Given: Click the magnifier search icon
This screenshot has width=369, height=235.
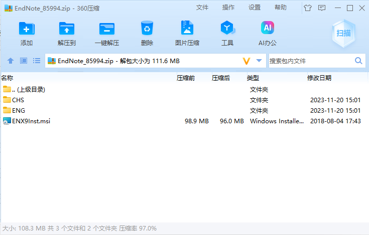Looking at the screenshot, I should [x=358, y=61].
